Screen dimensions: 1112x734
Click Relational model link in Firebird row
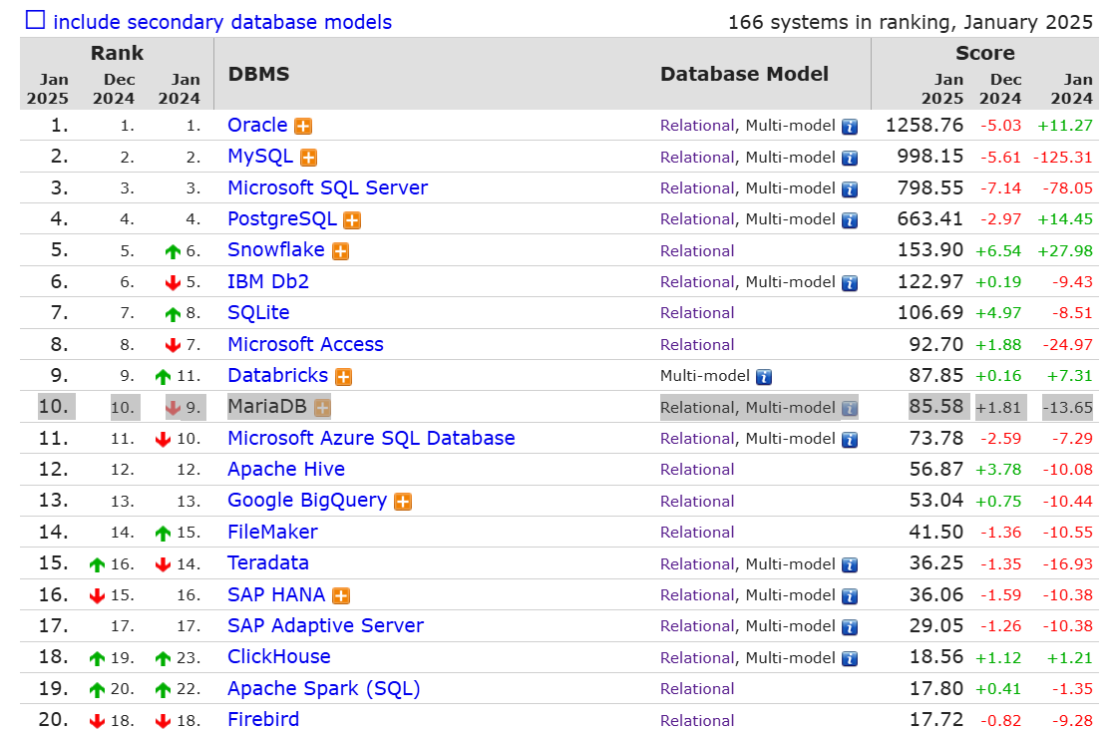click(697, 720)
